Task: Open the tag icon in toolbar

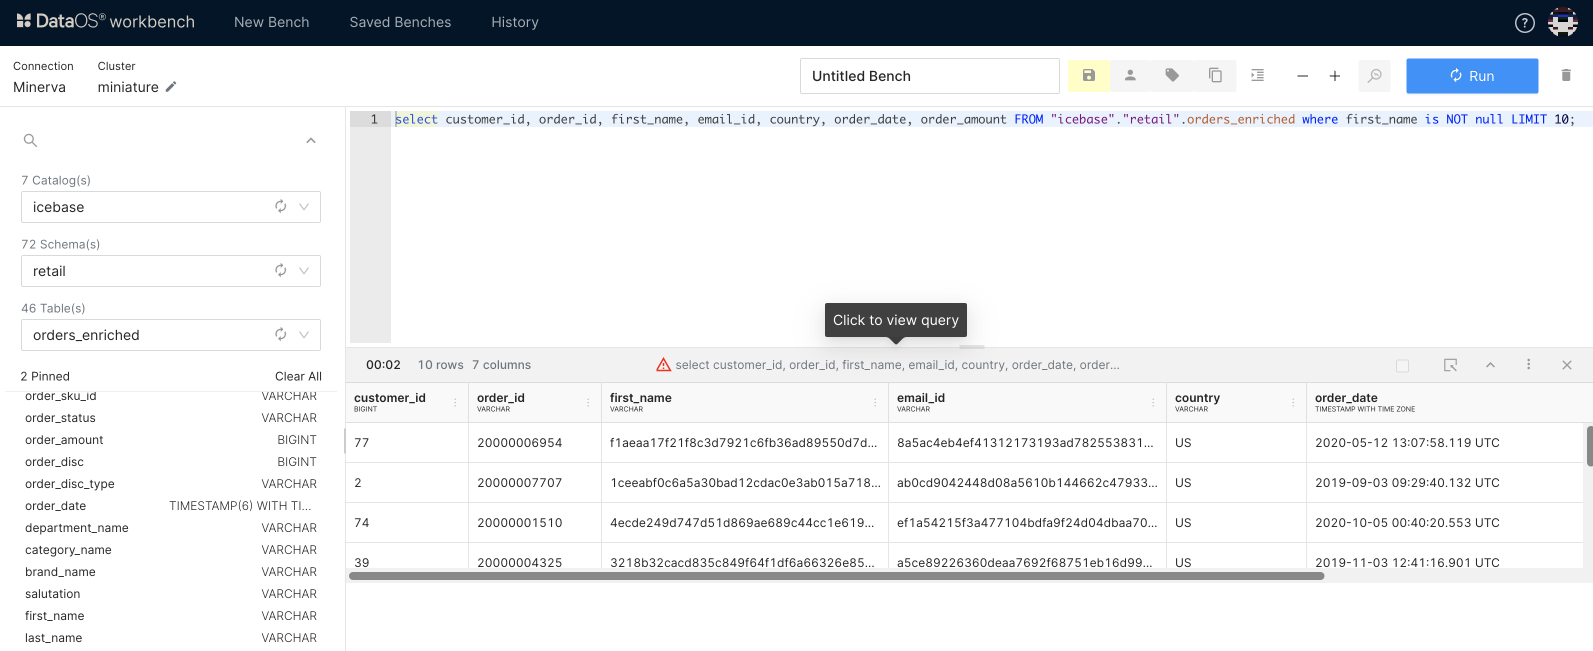Action: [1172, 75]
